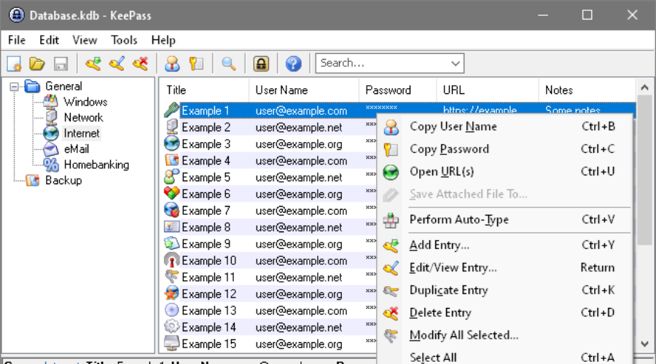The height and width of the screenshot is (364, 656).
Task: Click the server icon of Example 2
Action: click(171, 127)
